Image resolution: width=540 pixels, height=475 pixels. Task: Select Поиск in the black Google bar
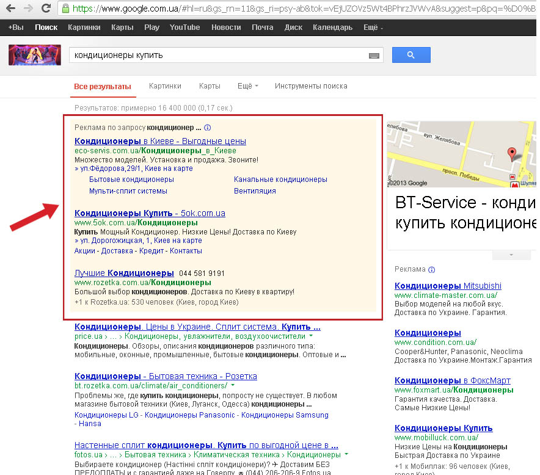click(x=46, y=27)
